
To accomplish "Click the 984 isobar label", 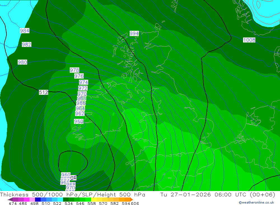I will [25, 31].
